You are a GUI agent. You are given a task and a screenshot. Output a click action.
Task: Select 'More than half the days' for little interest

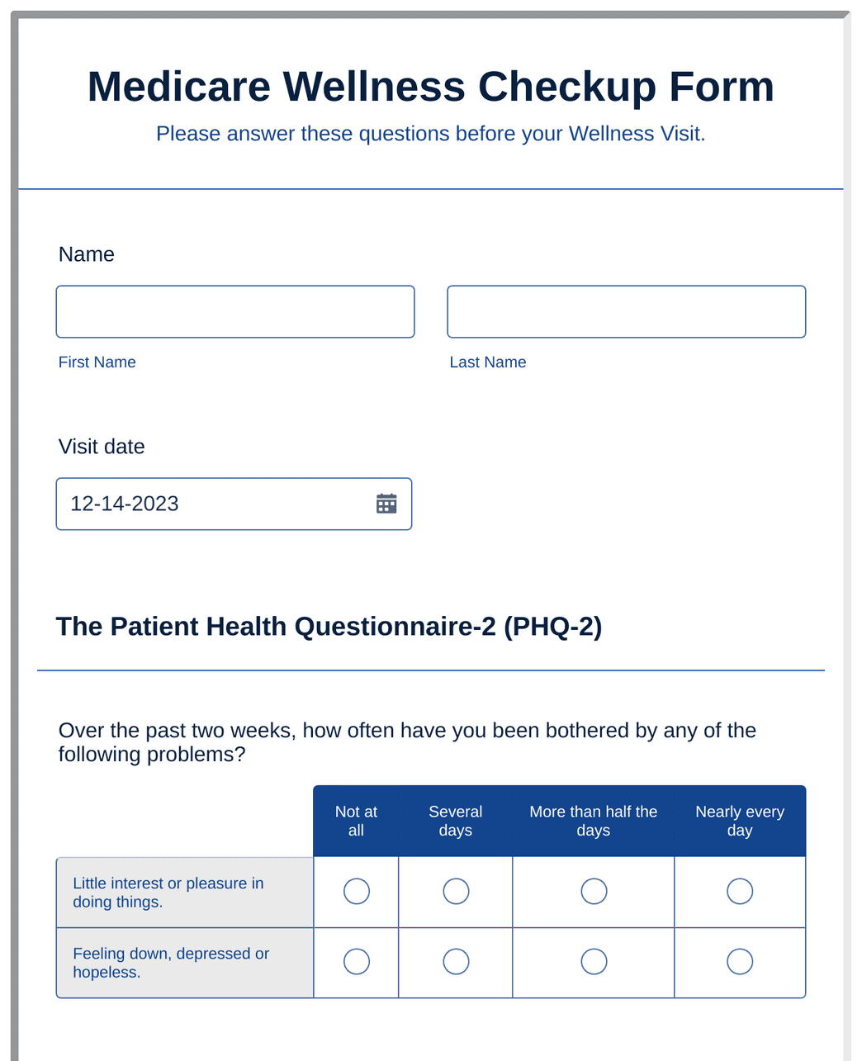(x=593, y=891)
